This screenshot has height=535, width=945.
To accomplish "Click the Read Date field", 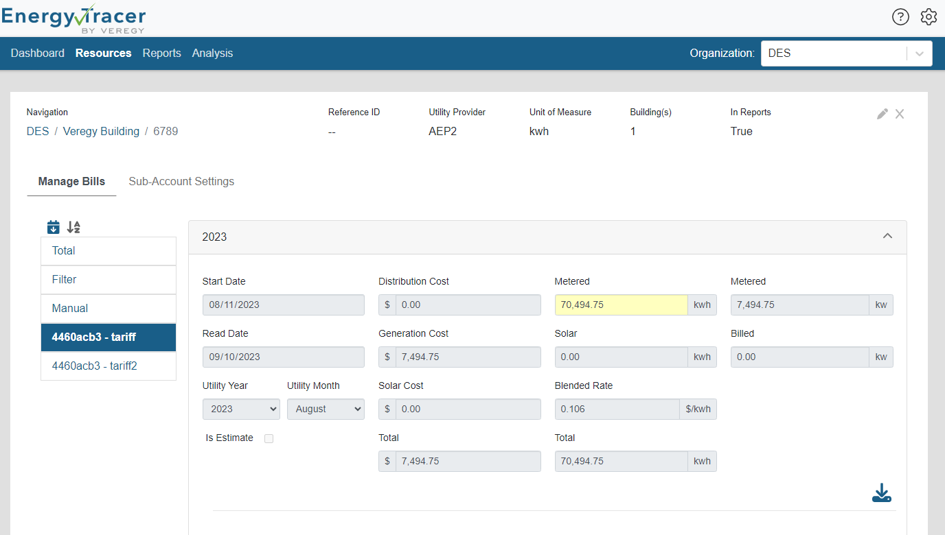I will (284, 357).
